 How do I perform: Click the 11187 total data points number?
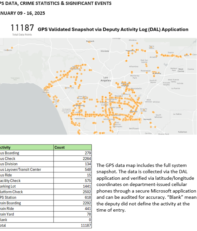(x=22, y=28)
